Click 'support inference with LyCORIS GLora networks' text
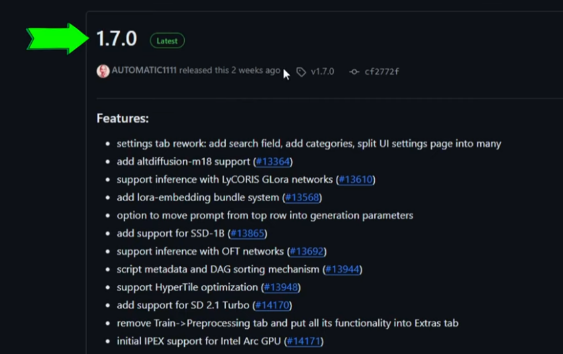The image size is (563, 354). coord(225,180)
